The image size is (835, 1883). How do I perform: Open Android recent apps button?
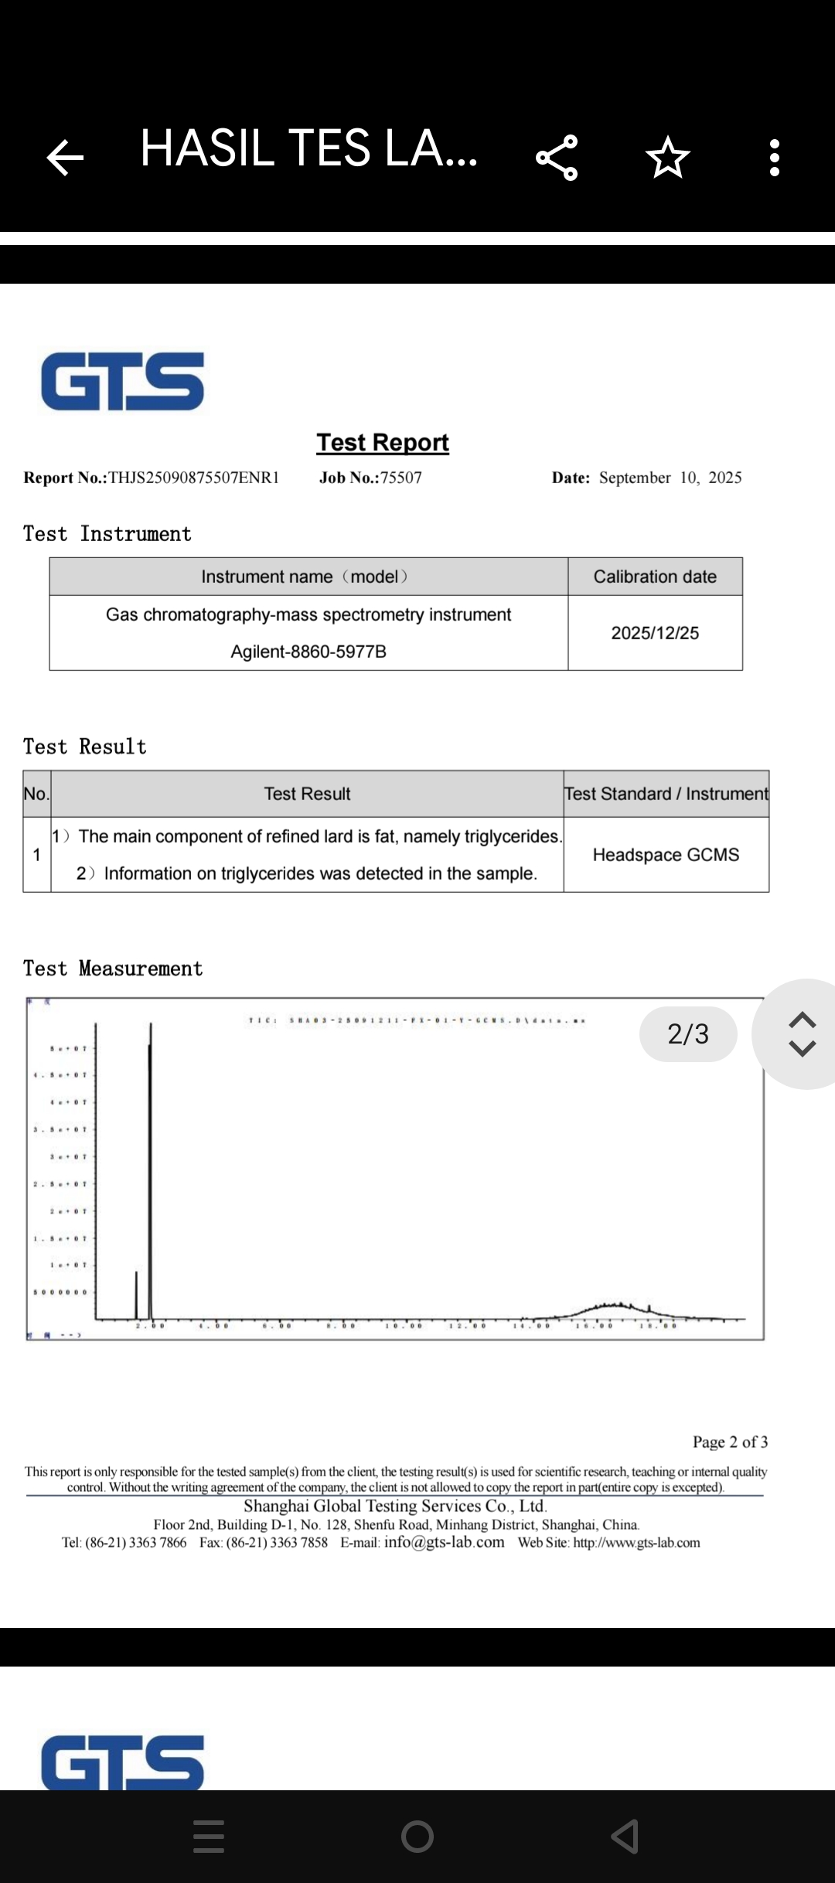(209, 1836)
